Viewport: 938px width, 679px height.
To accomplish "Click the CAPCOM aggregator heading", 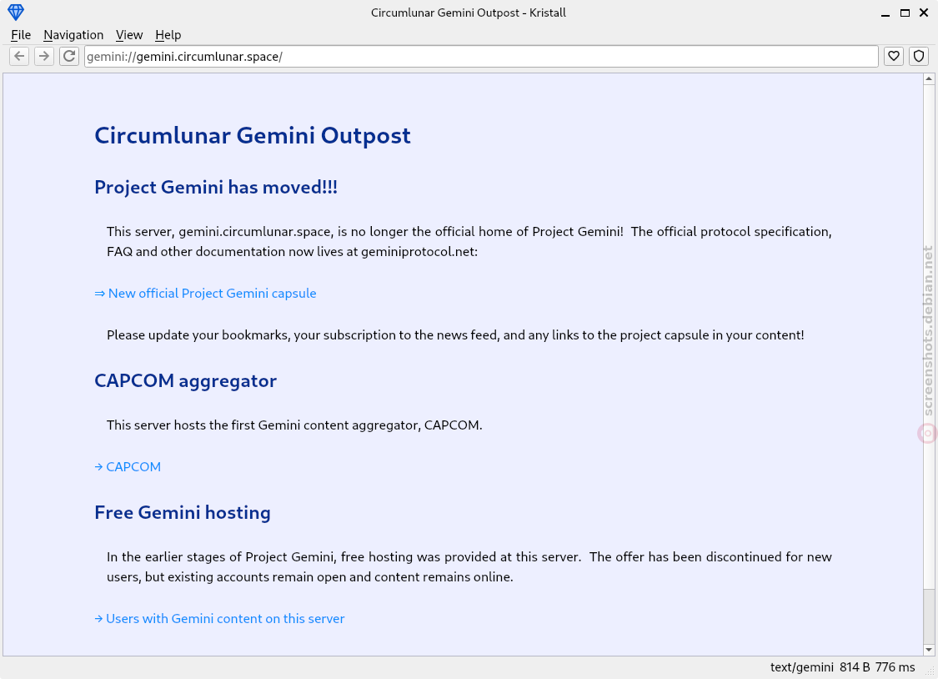I will click(x=185, y=381).
